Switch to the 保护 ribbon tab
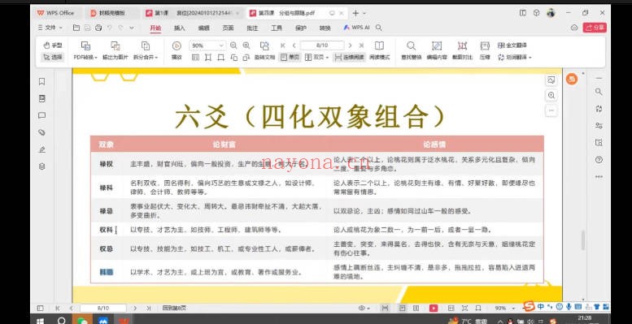This screenshot has height=324, width=632. [301, 28]
